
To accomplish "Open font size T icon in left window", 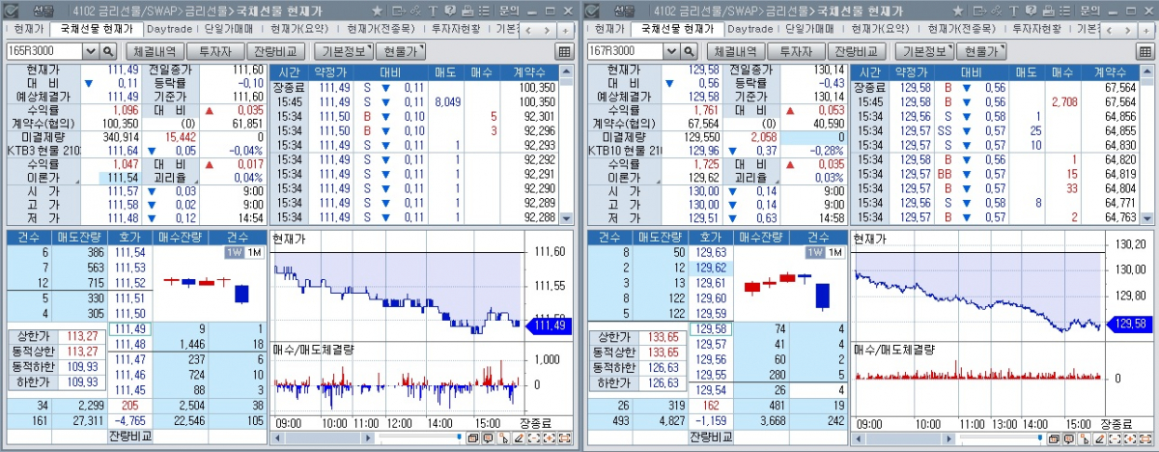I will pos(433,11).
